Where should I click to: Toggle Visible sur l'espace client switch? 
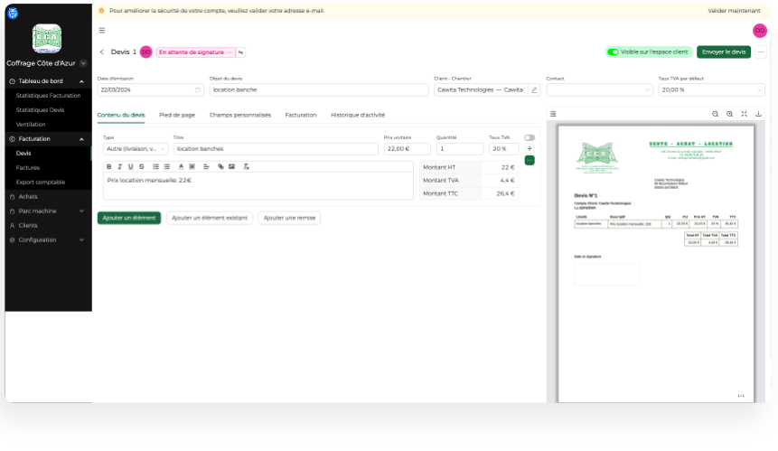614,52
